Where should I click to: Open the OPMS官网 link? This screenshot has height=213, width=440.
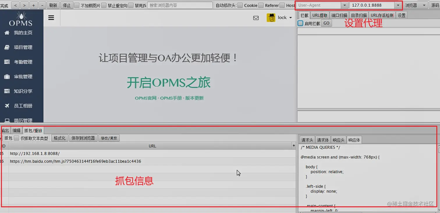pos(146,98)
